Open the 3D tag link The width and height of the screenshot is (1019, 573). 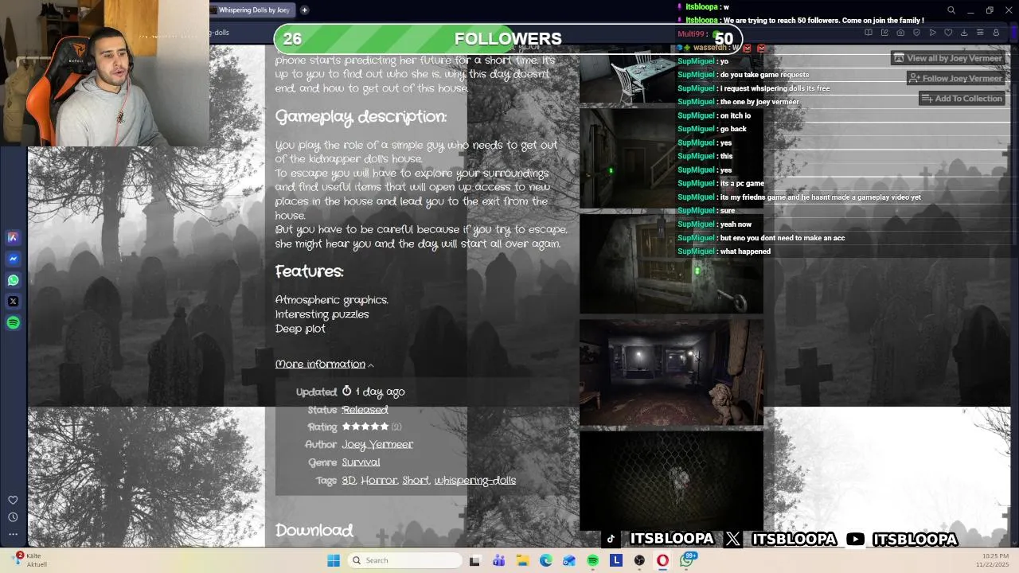pos(349,481)
